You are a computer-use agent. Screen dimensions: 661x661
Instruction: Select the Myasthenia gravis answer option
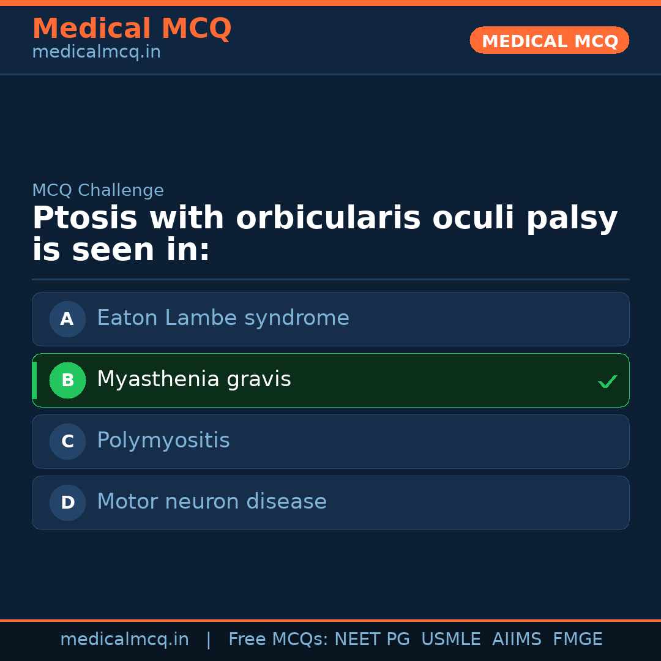point(194,379)
